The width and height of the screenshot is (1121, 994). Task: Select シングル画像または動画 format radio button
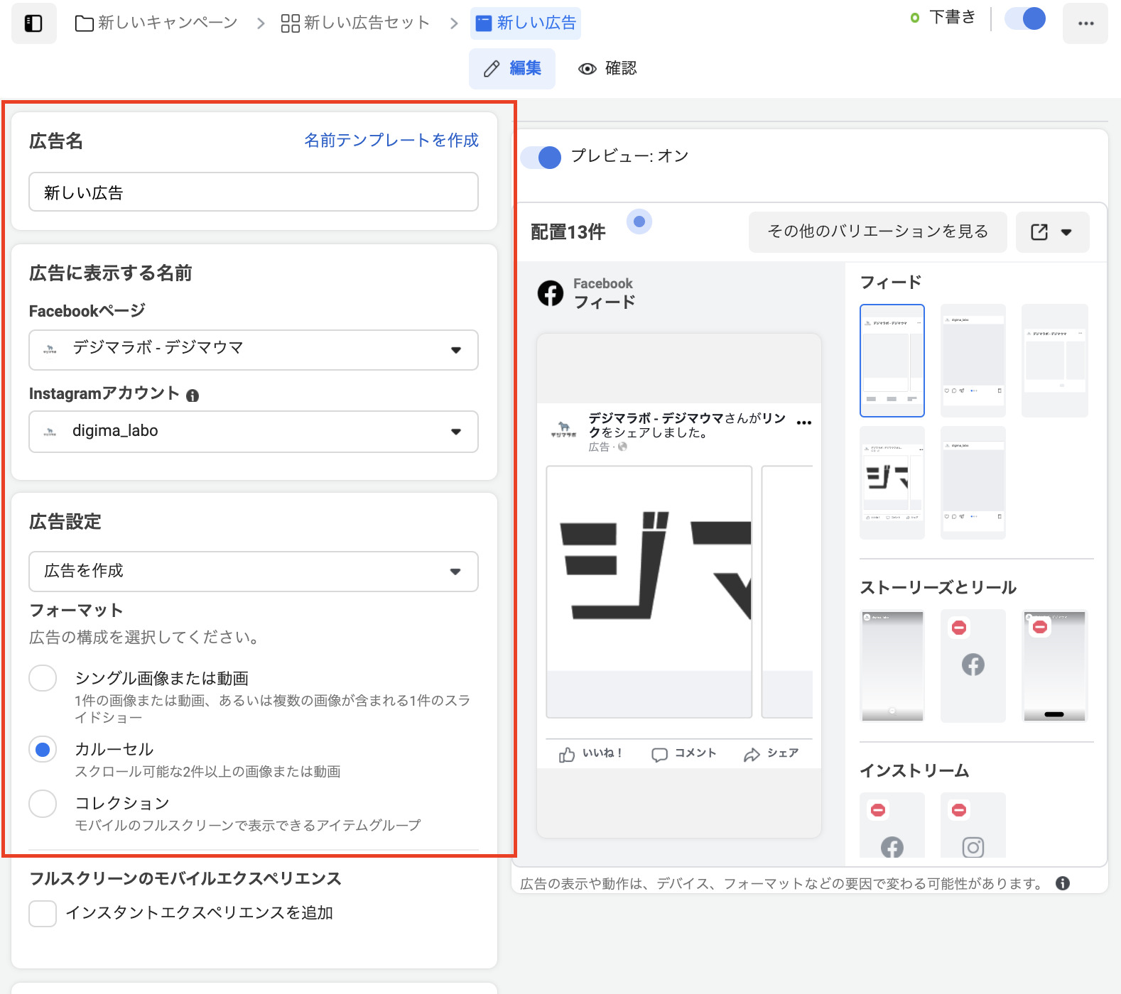[43, 678]
